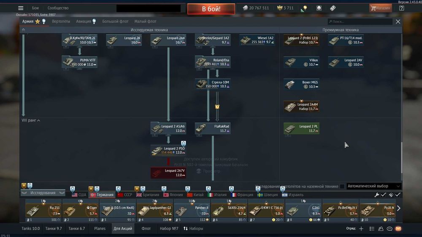Close the research tree window
The image size is (422, 237).
(398, 21)
